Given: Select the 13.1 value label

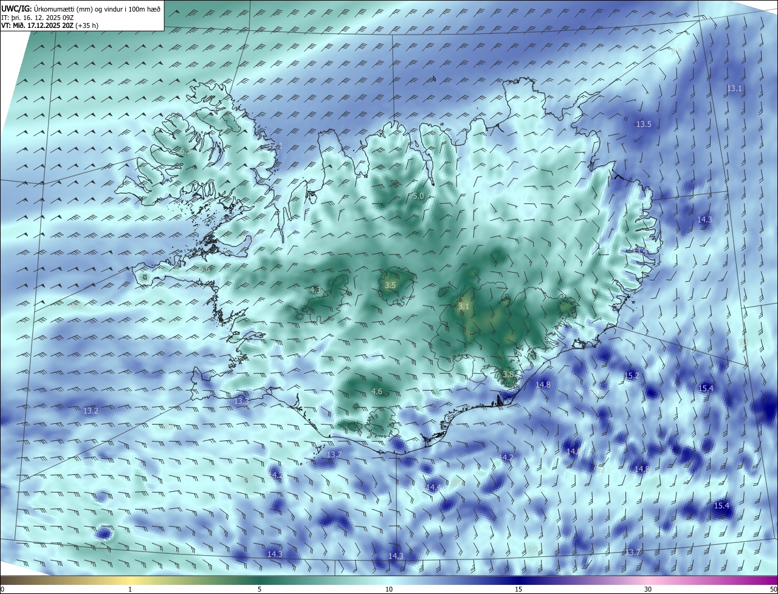Looking at the screenshot, I should pos(734,89).
